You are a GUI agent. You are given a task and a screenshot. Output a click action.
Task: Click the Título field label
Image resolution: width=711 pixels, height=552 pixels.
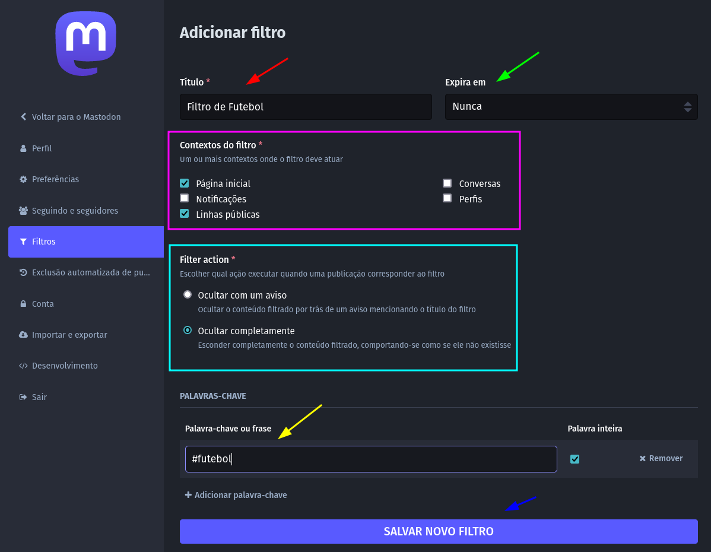coord(192,82)
